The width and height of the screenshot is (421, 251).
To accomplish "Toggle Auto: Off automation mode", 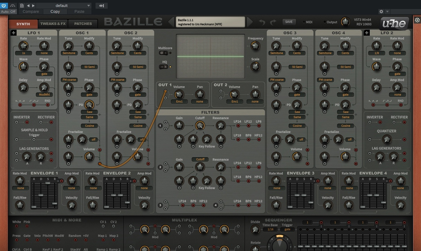I will (8, 12).
